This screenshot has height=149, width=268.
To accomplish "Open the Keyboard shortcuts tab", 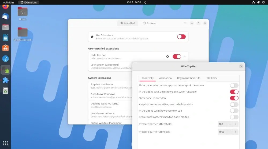I will pos(188,78).
